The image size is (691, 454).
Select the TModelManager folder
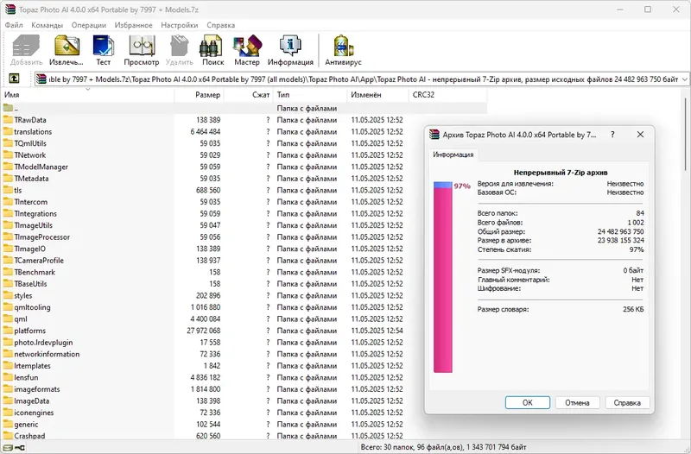coord(41,167)
